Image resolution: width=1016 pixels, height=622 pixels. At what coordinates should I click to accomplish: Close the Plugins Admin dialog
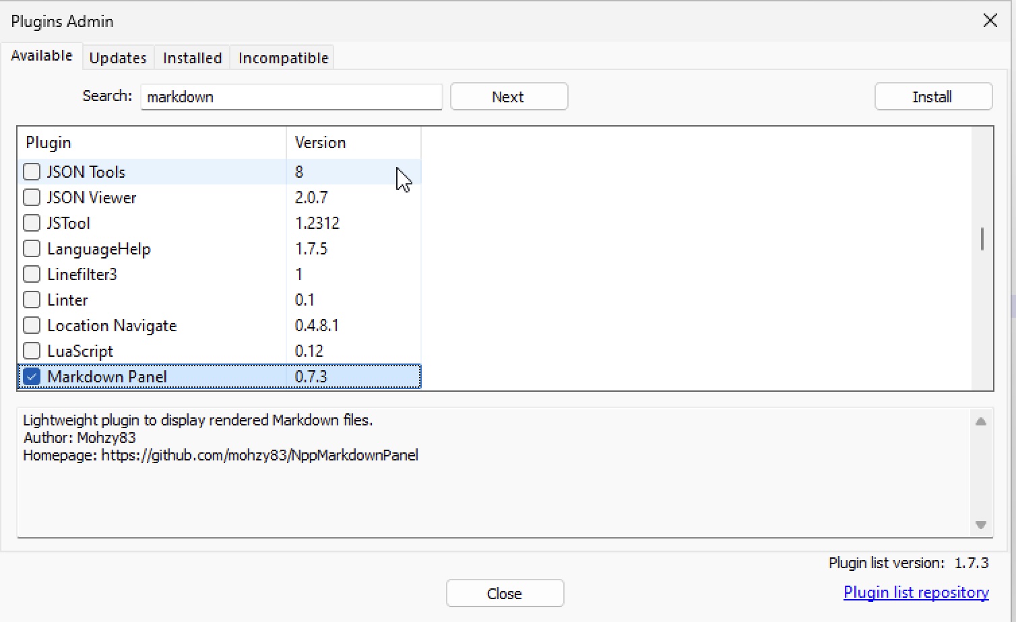(x=505, y=593)
